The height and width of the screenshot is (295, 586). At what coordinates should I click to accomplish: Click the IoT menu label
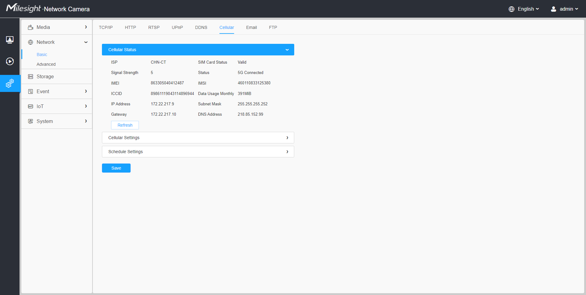[x=40, y=107]
